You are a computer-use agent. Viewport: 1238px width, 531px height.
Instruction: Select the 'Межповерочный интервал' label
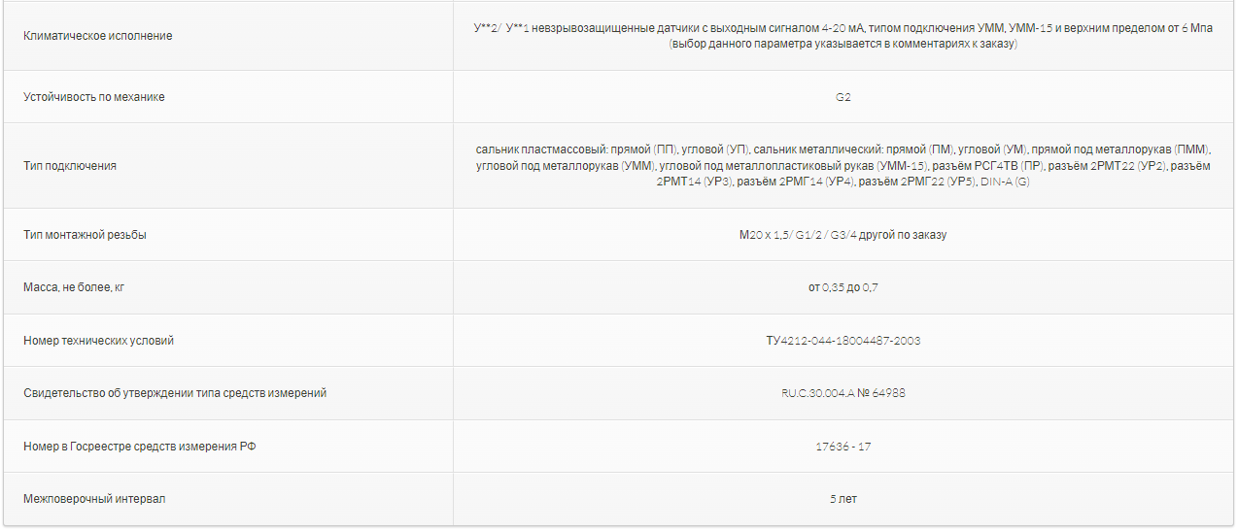click(x=95, y=499)
